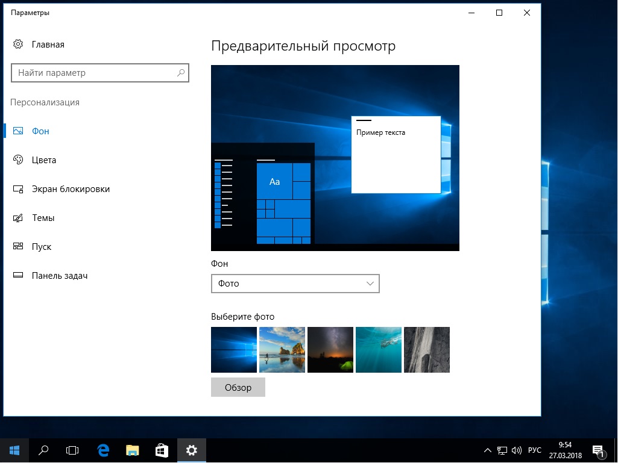Choose the beach rocks photo thumbnail
Viewport: 618px width, 463px height.
pyautogui.click(x=282, y=350)
